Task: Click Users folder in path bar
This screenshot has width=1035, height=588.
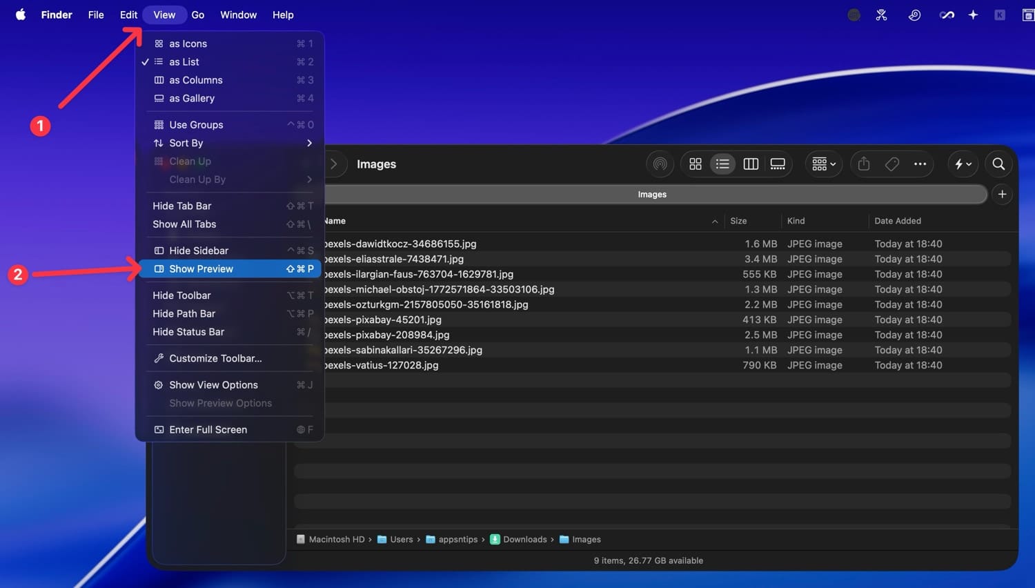Action: [395, 540]
